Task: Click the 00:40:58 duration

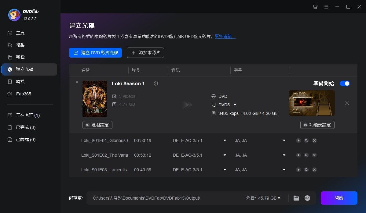Action: click(143, 170)
